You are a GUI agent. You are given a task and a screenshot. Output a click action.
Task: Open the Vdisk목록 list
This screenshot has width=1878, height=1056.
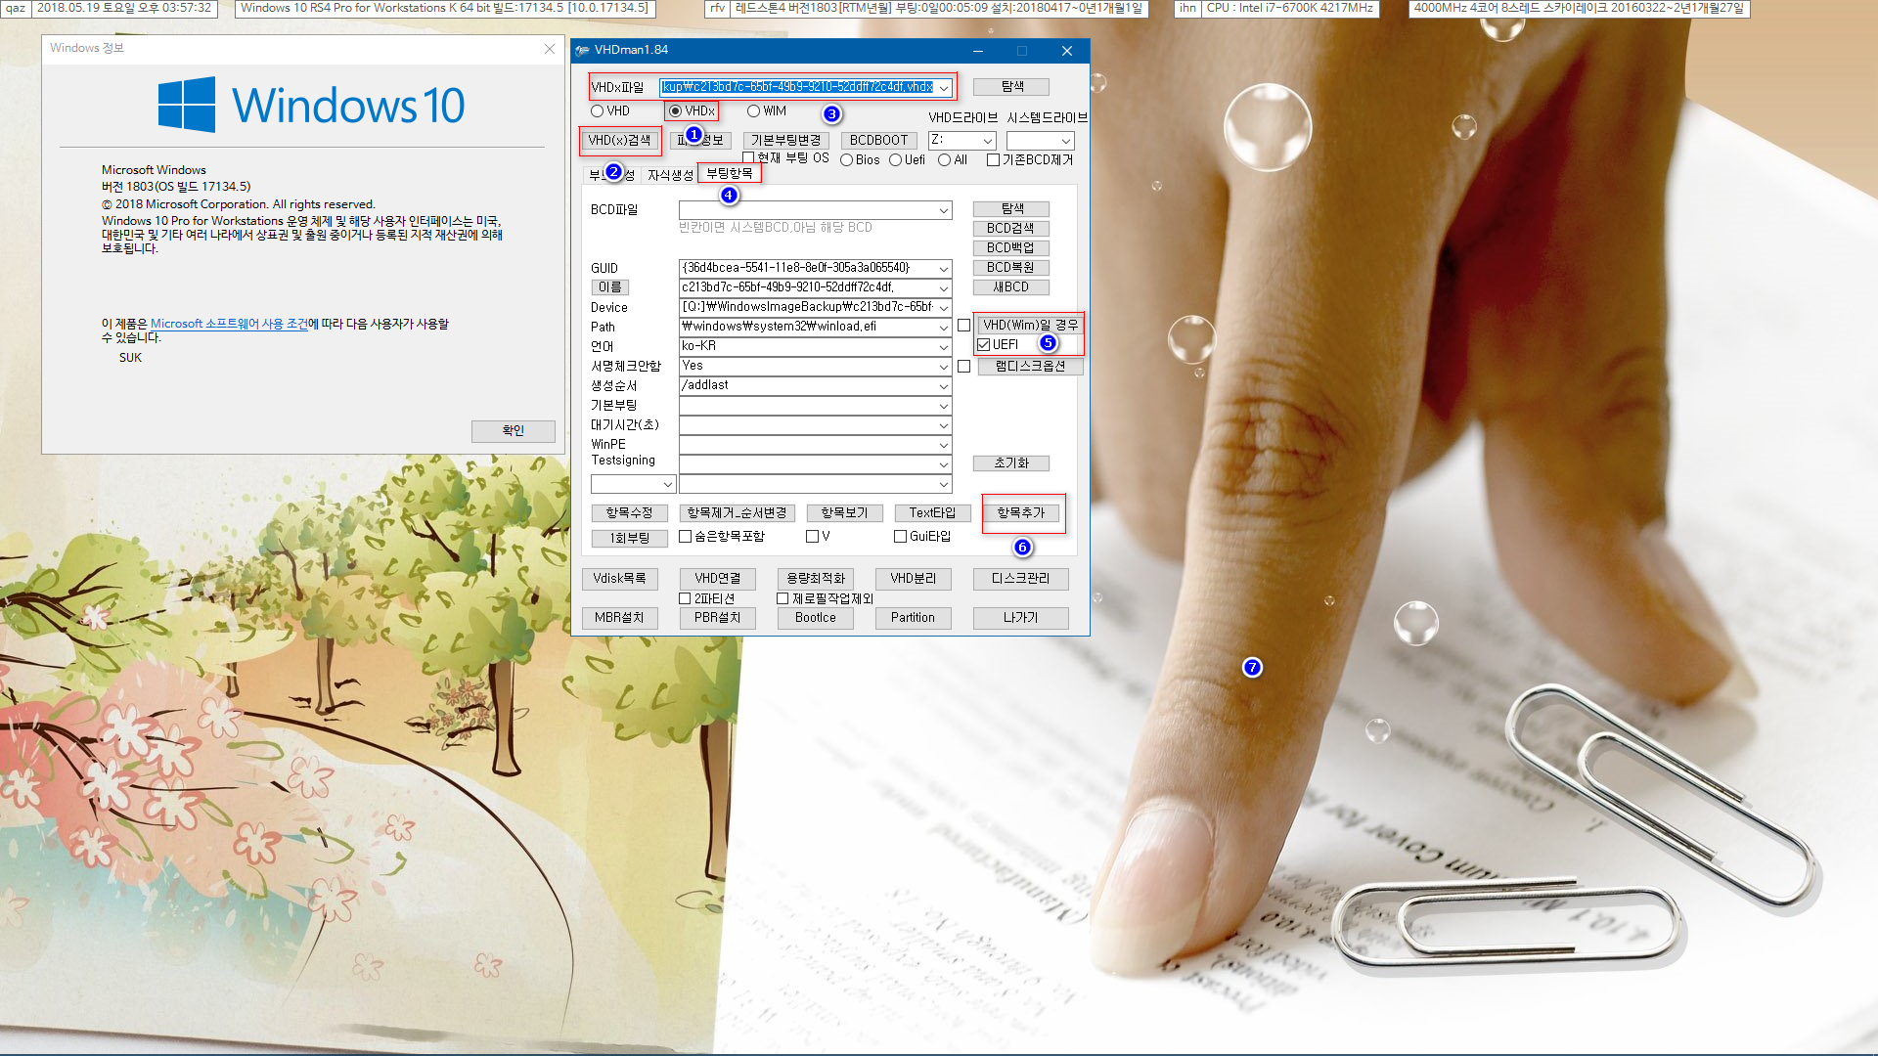pyautogui.click(x=619, y=579)
